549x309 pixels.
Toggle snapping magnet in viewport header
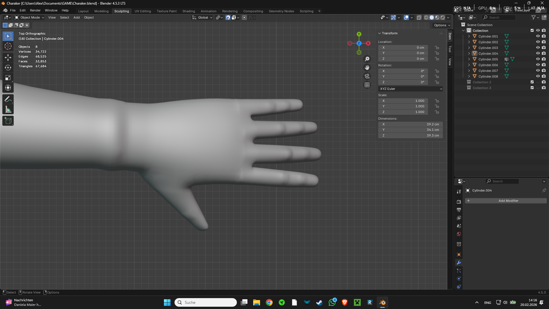(x=228, y=17)
